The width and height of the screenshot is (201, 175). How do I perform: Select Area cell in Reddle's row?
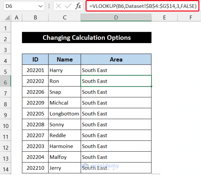tap(116, 135)
